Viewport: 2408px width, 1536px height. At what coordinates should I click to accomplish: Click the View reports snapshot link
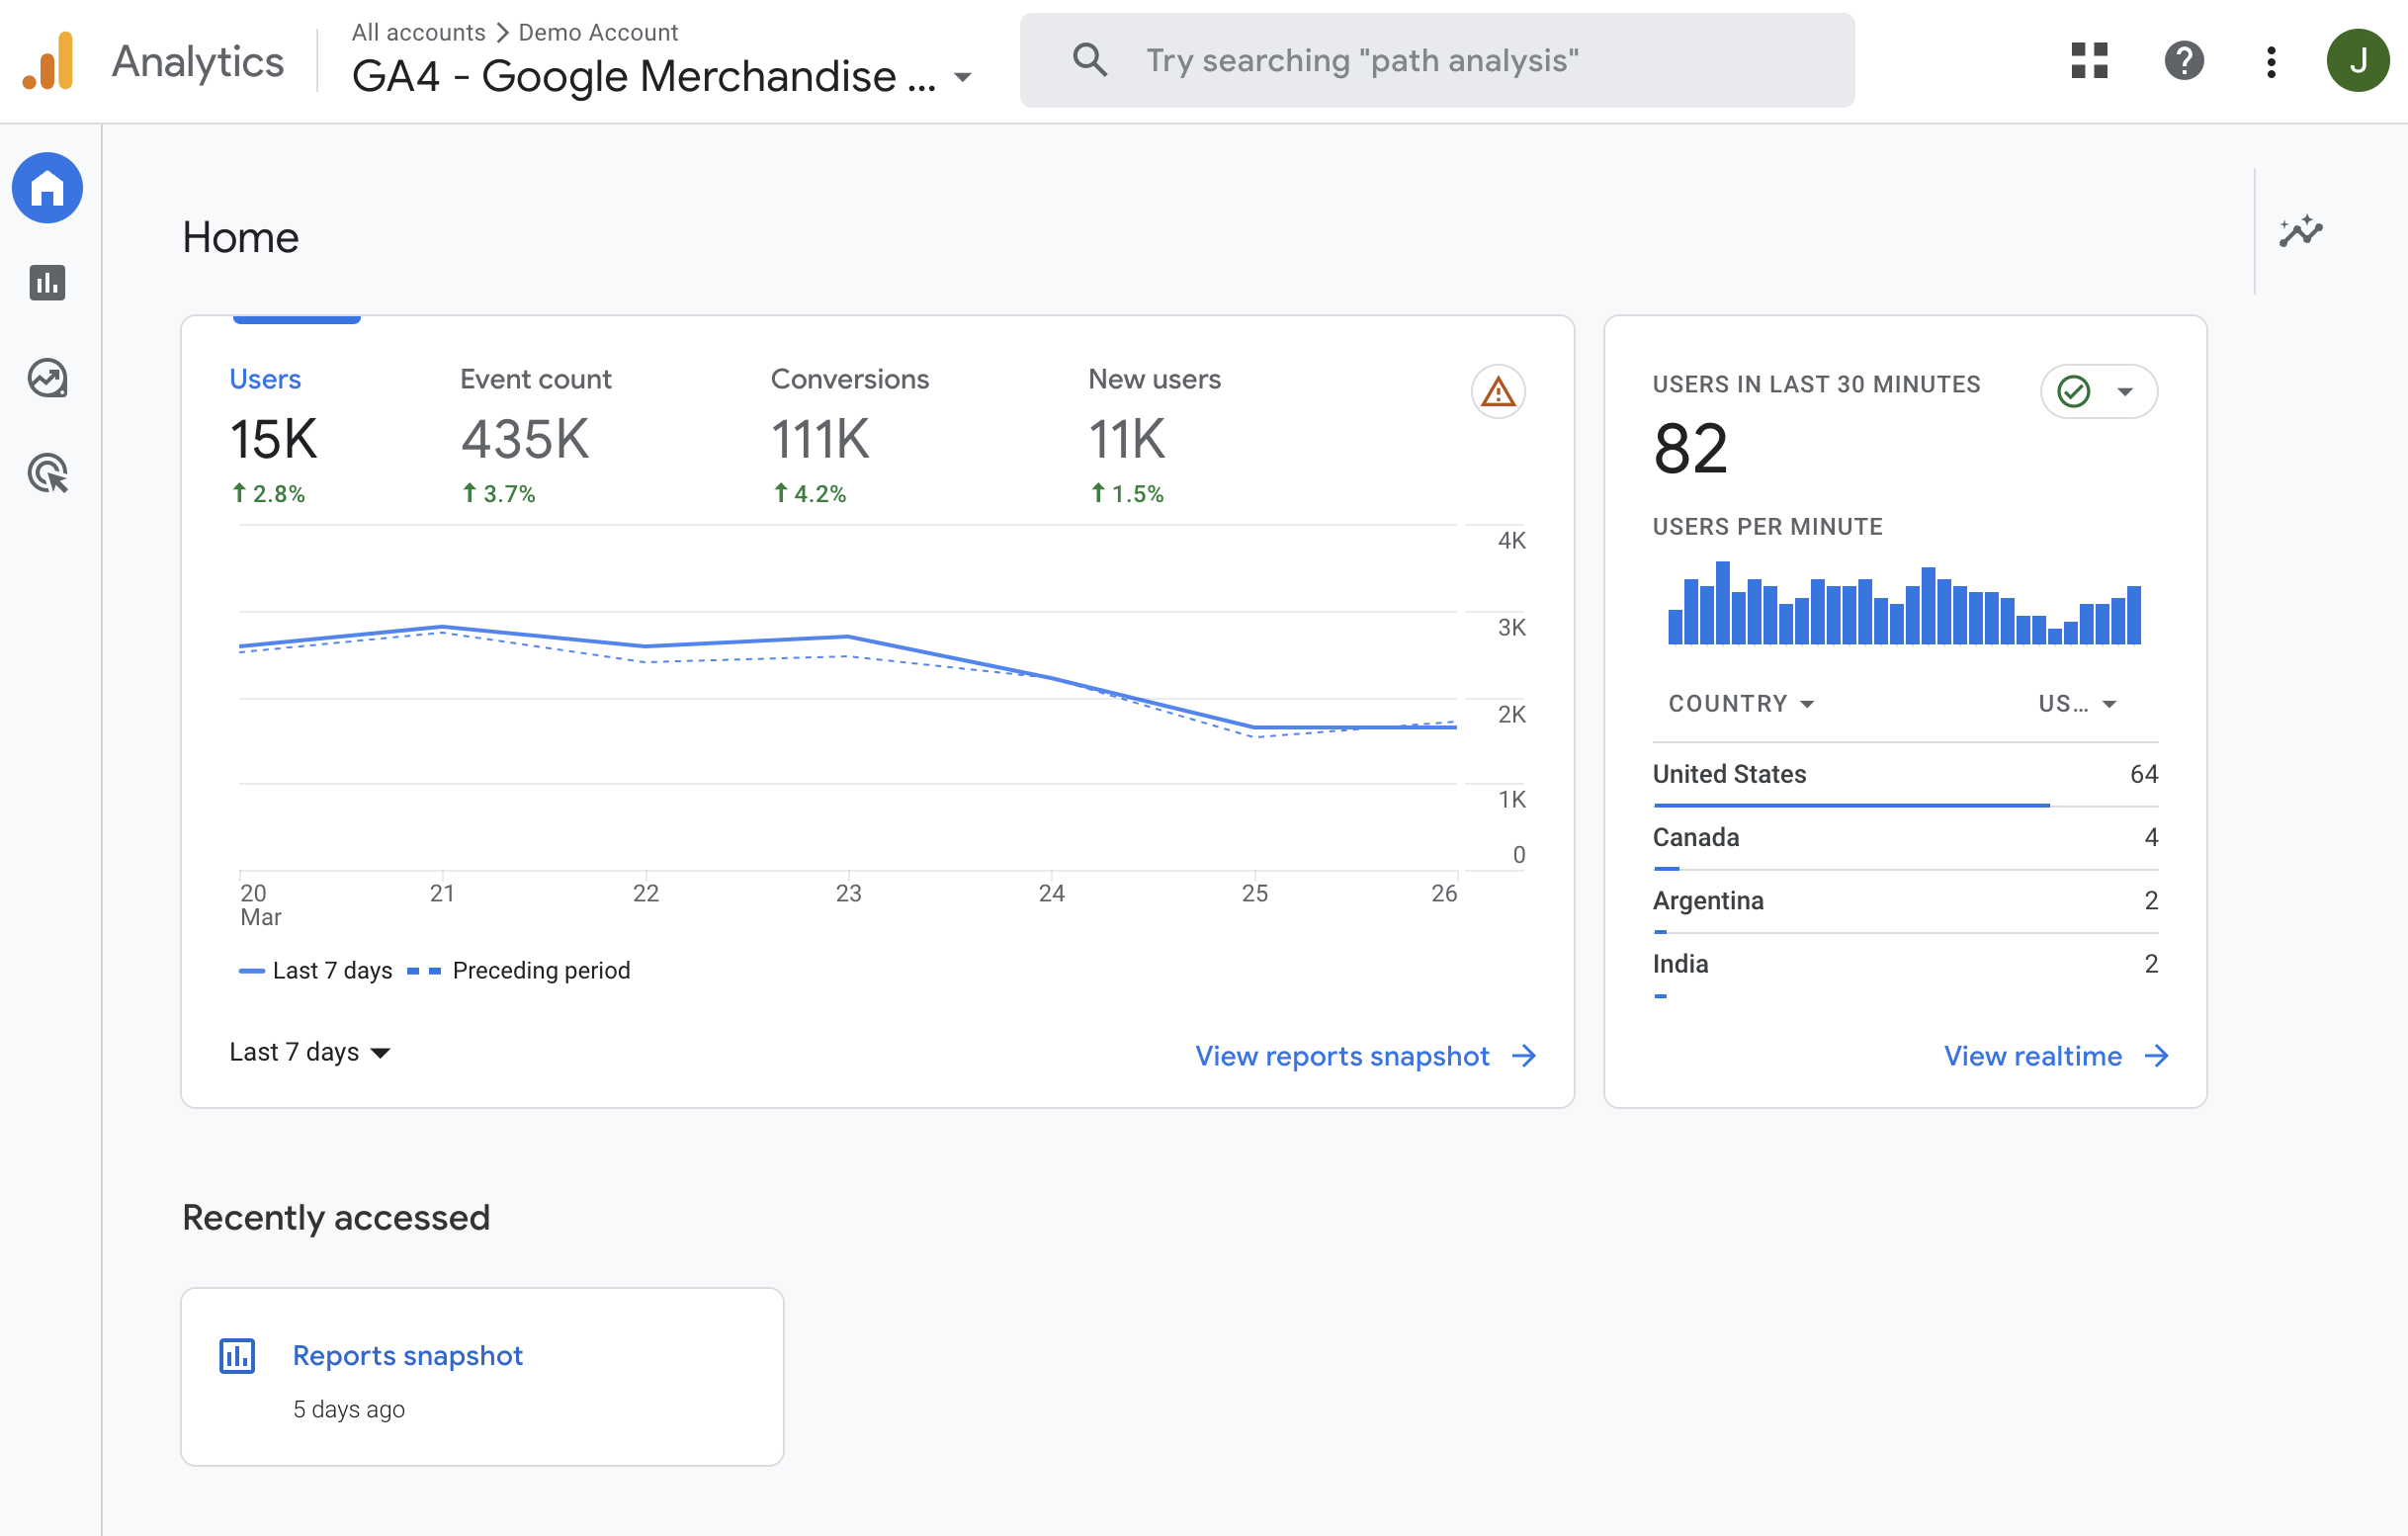(x=1342, y=1056)
